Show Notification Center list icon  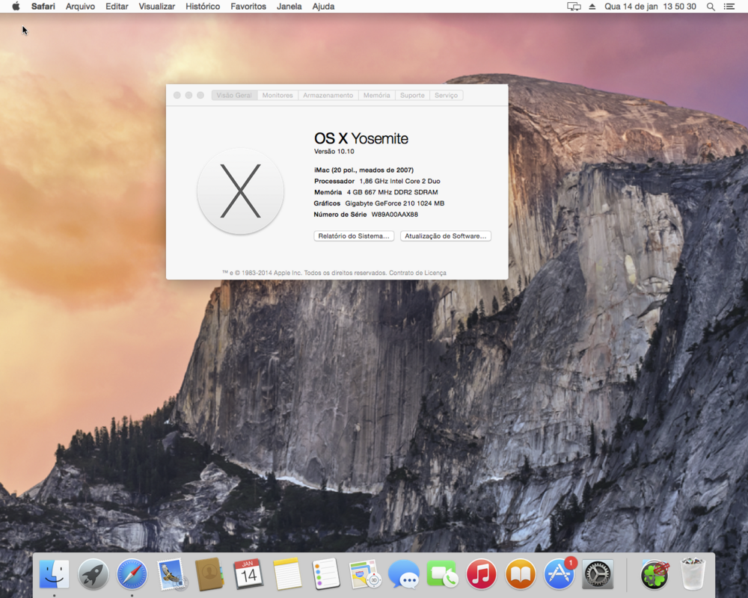pos(729,7)
